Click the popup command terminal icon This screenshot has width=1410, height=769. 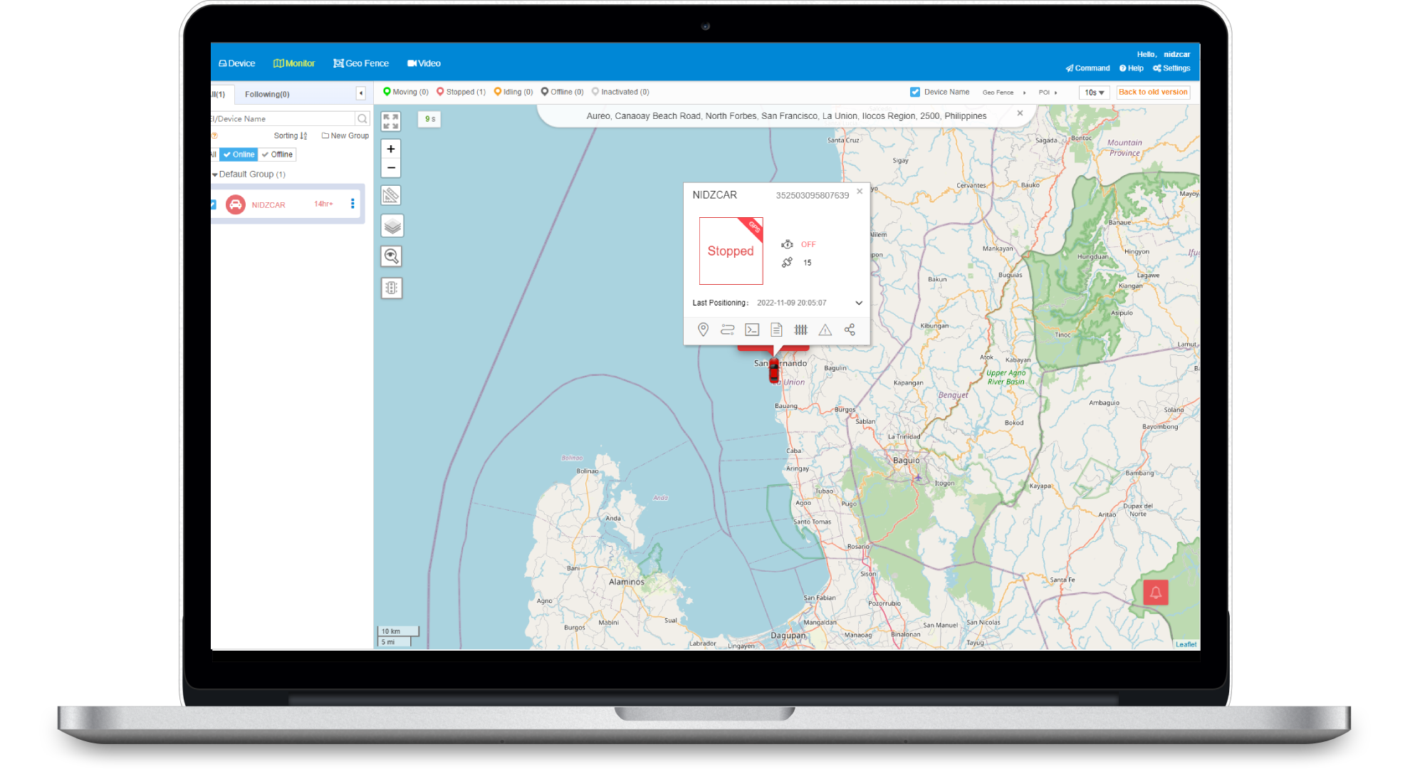[x=752, y=330]
